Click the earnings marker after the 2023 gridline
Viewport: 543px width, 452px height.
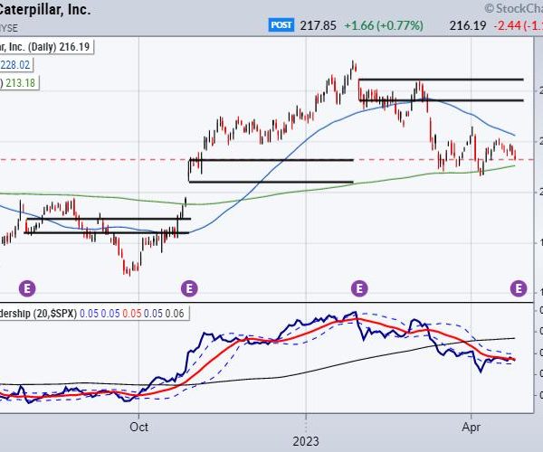coord(359,288)
